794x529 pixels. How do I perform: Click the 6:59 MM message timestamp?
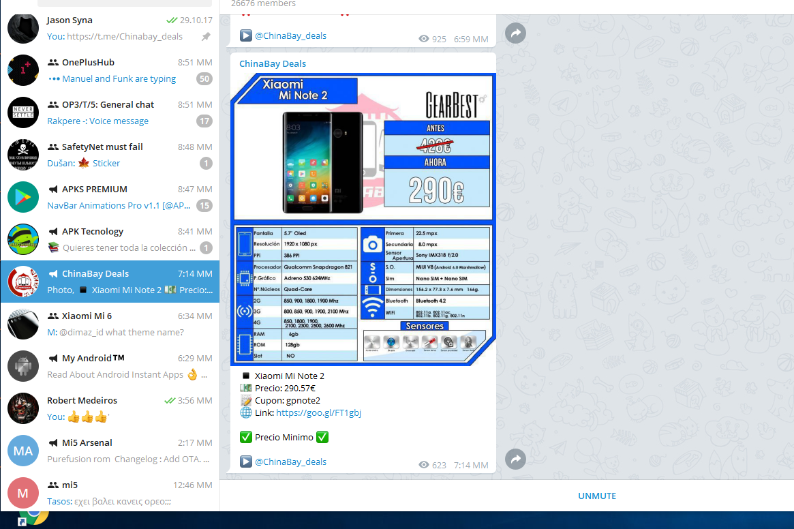(x=471, y=39)
